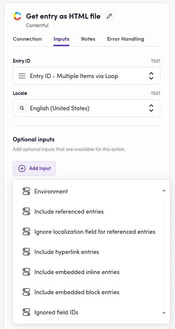Open the Entry ID dropdown chevrons
Image resolution: width=175 pixels, height=329 pixels.
click(151, 76)
